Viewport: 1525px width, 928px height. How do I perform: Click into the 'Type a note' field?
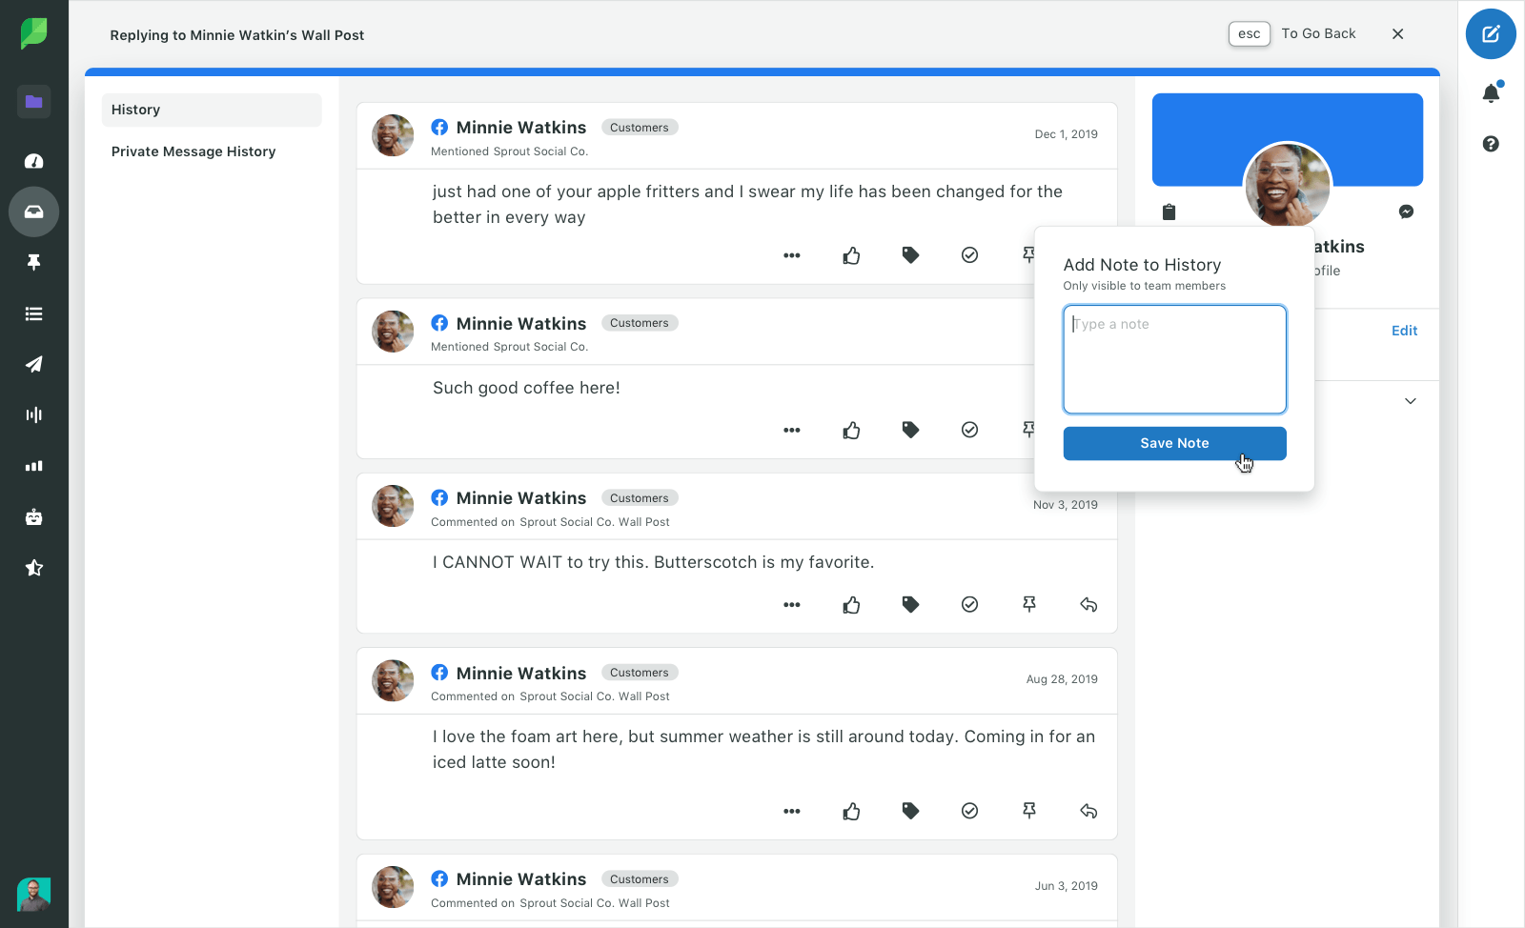(1174, 359)
